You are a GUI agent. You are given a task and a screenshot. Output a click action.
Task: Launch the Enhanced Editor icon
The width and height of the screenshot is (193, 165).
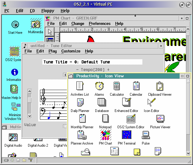[x=126, y=102]
